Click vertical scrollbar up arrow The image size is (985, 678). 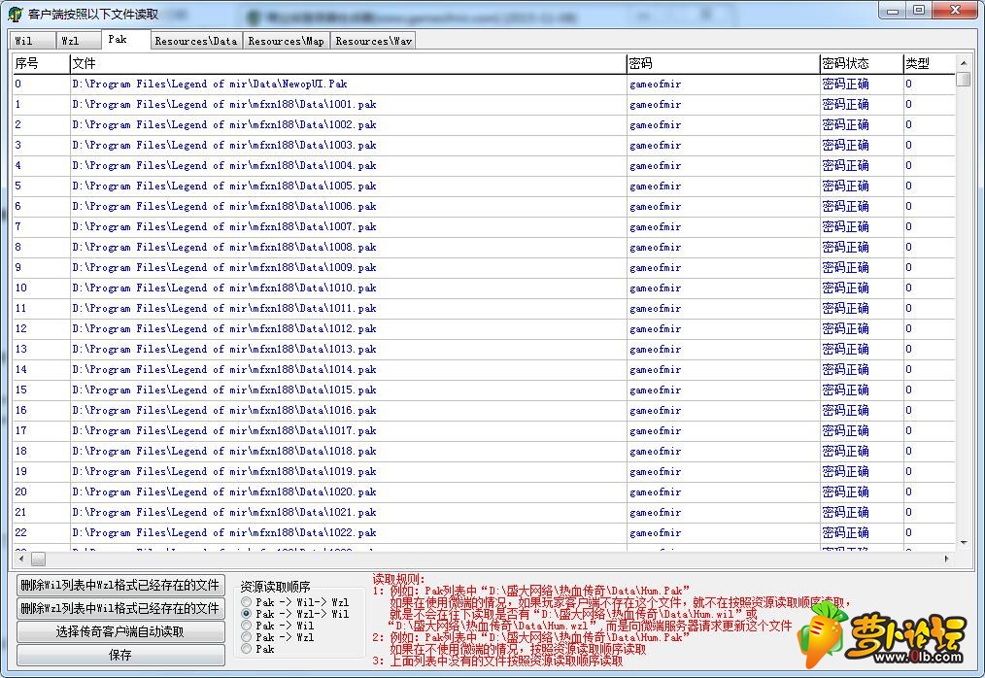coord(964,62)
